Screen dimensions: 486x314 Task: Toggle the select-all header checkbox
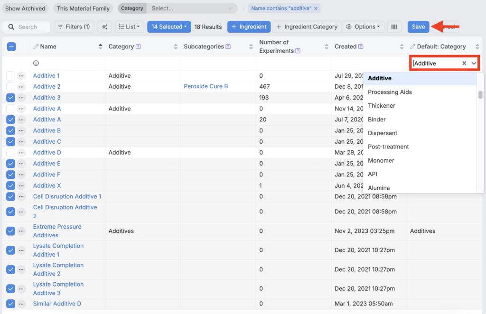click(11, 46)
